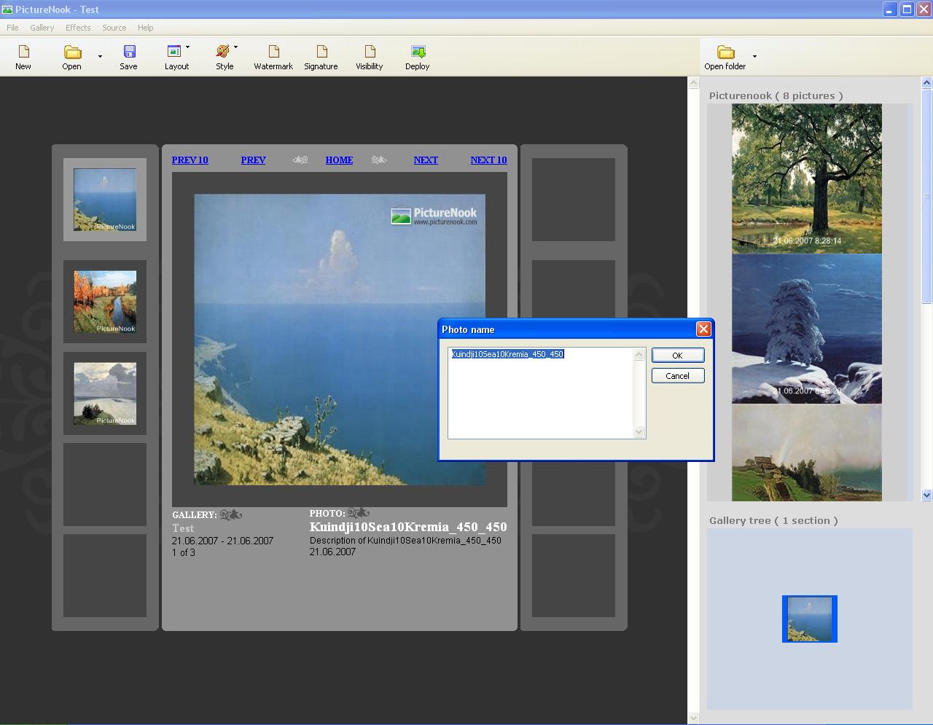933x725 pixels.
Task: Click the '1 of 3' counter
Action: (x=184, y=552)
